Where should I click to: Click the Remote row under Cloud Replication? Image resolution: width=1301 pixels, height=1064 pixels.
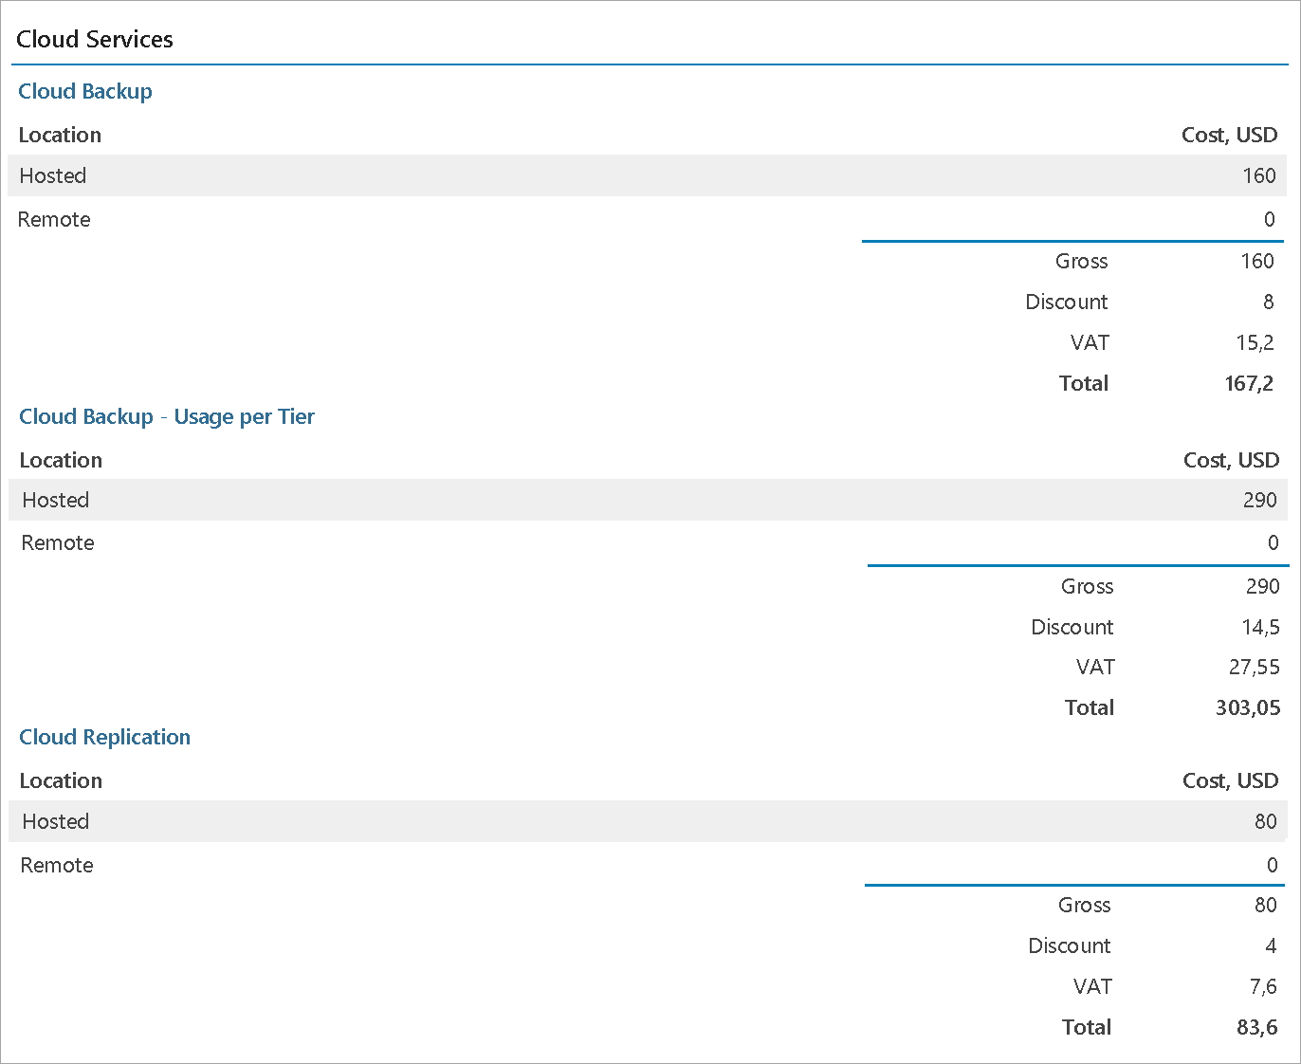click(57, 865)
